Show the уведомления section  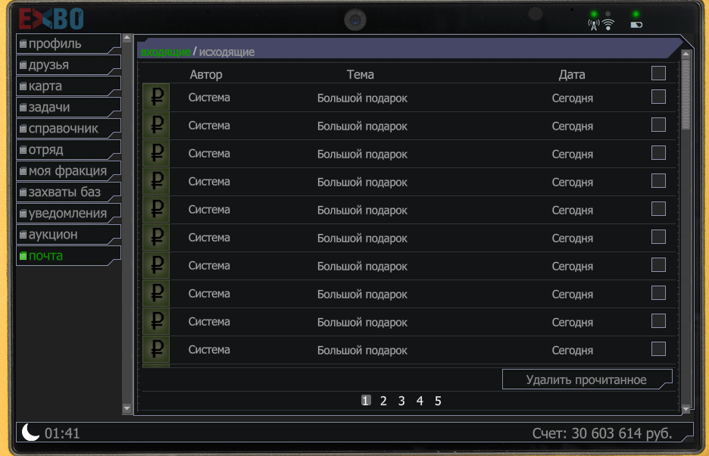point(68,214)
